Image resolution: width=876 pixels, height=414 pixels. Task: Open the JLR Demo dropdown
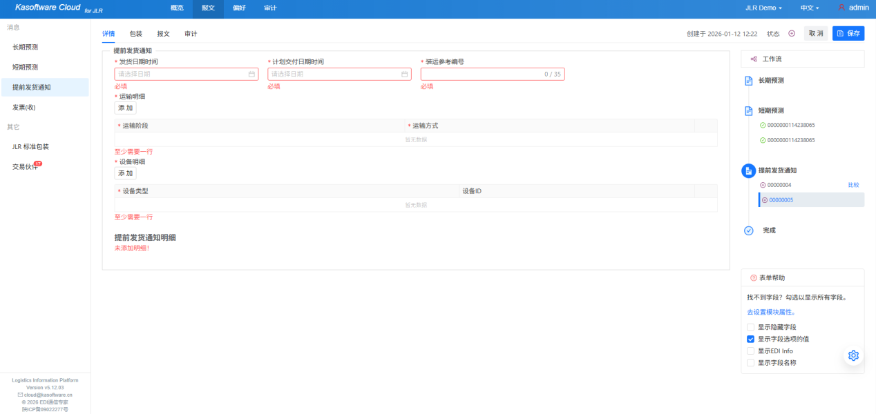click(x=763, y=8)
